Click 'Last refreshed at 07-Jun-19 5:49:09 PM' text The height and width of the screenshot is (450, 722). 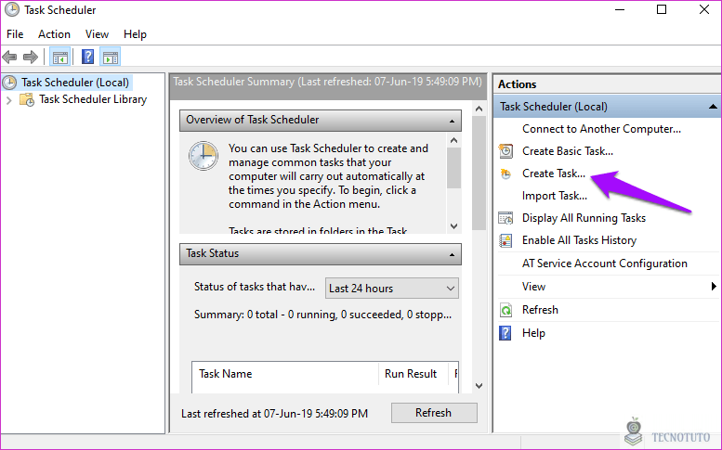point(274,414)
